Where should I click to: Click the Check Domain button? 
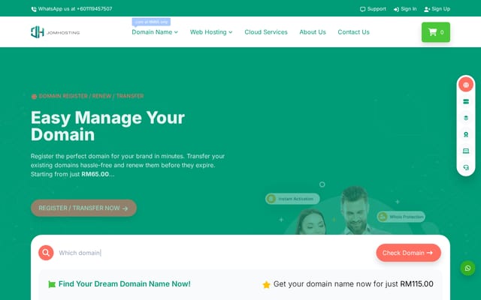click(408, 253)
